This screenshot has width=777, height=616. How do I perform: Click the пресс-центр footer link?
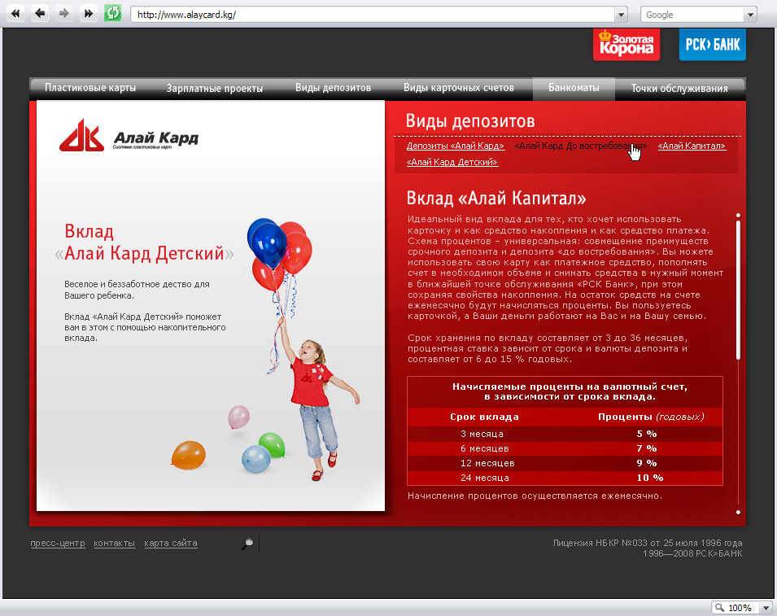tap(58, 543)
